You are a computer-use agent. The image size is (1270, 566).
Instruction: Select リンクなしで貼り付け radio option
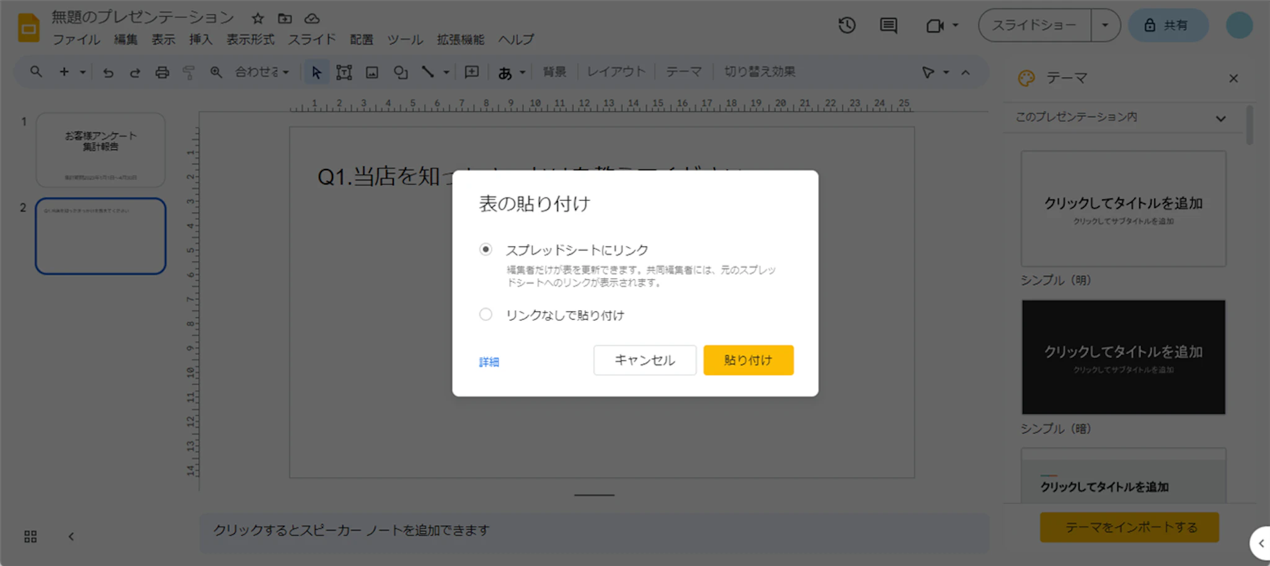(x=486, y=315)
